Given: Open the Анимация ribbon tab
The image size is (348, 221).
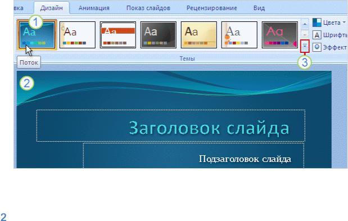Looking at the screenshot, I should (x=94, y=8).
